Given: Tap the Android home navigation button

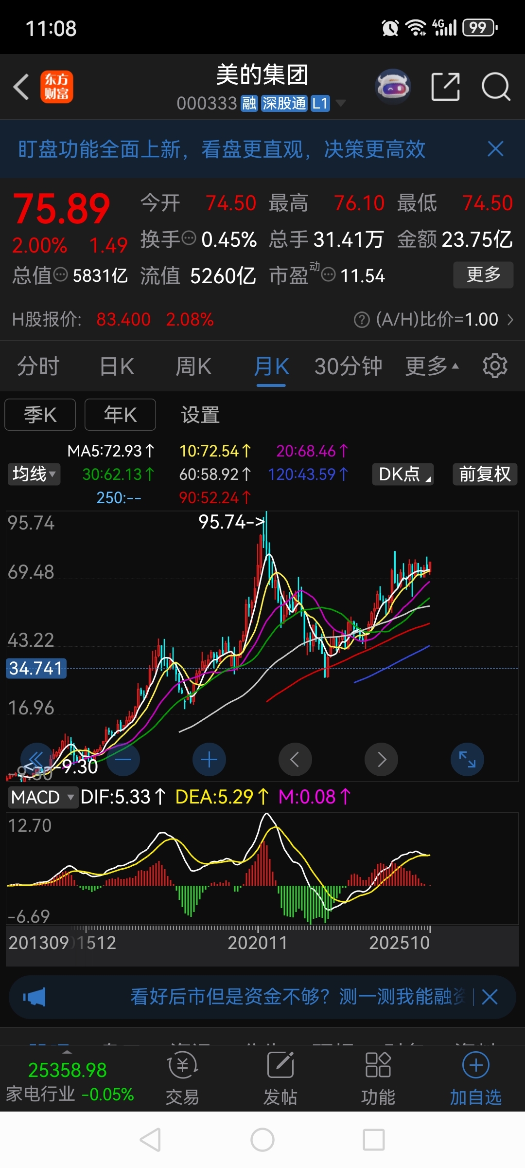Looking at the screenshot, I should [262, 1140].
